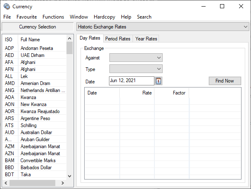Open the Help menu

coord(126,17)
